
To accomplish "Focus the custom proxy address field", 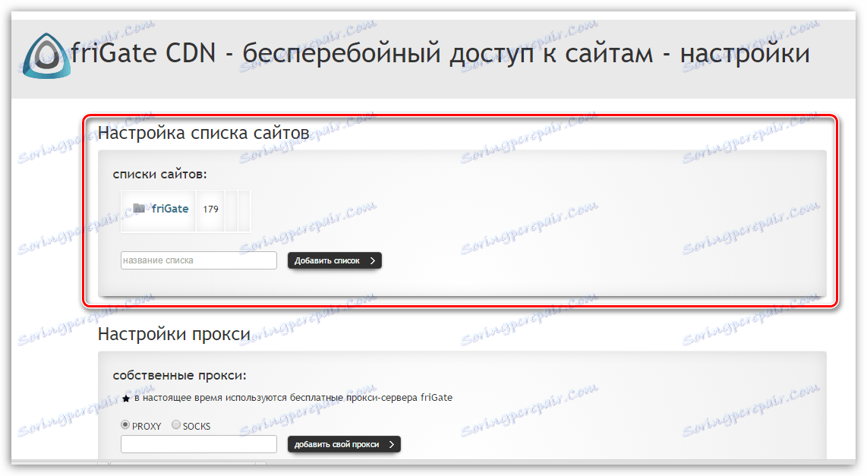I will click(198, 444).
